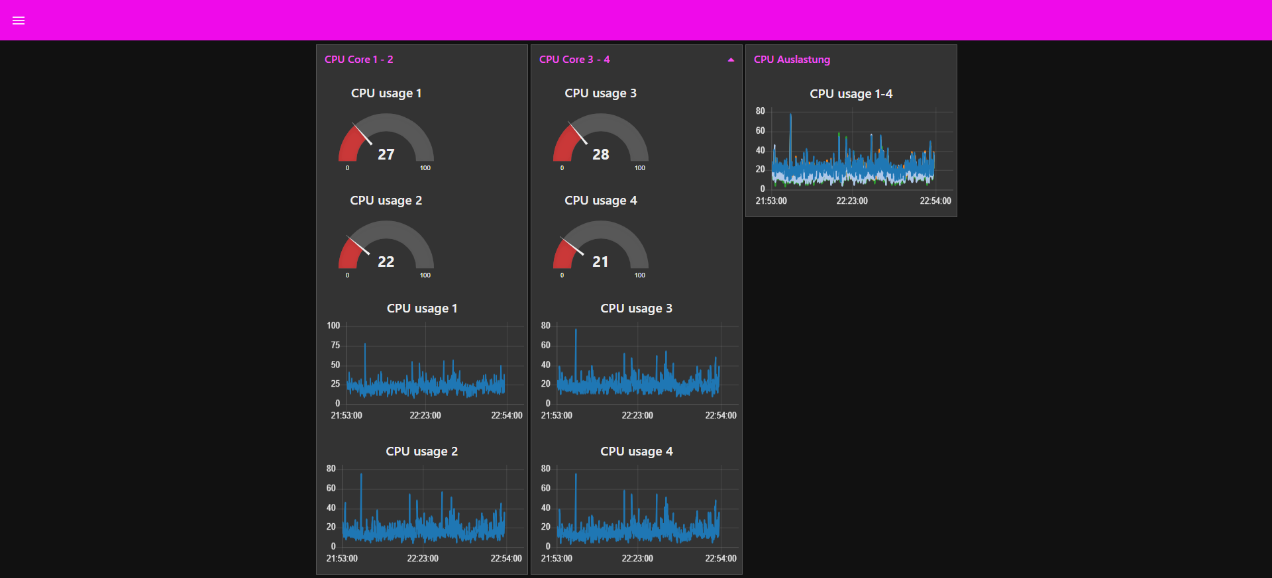Click the 25 y-axis label on CPU usage 1 chart
Image resolution: width=1272 pixels, height=578 pixels.
335,384
